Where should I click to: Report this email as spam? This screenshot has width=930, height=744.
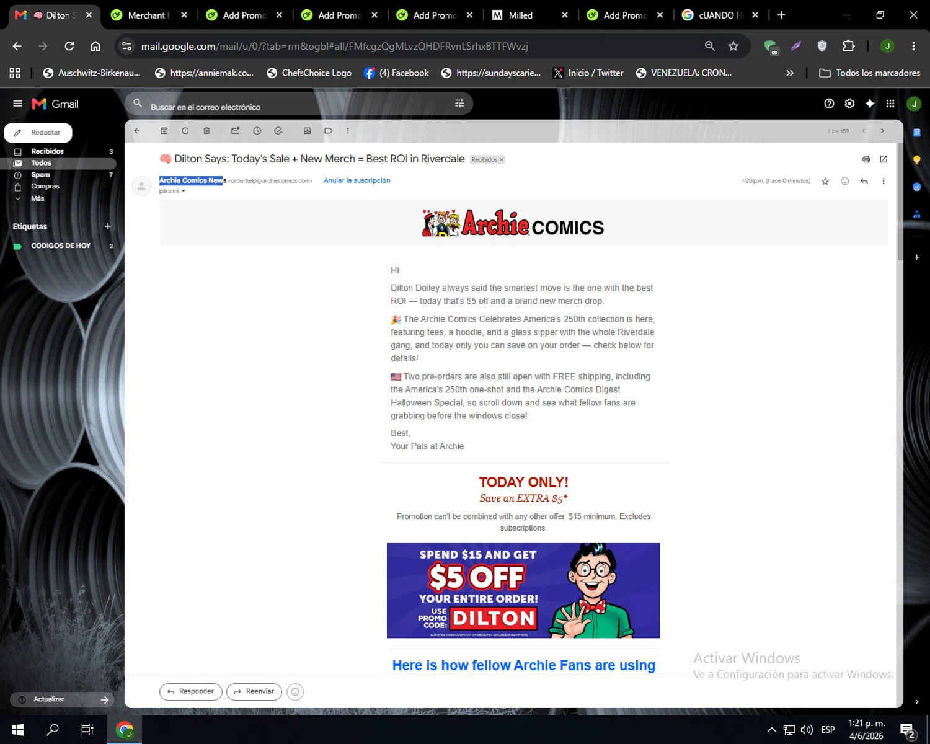[x=185, y=131]
